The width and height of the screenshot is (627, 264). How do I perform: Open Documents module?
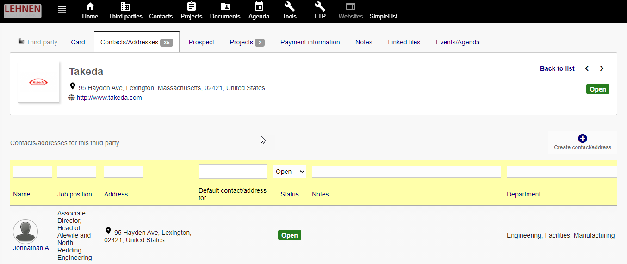pos(225,11)
